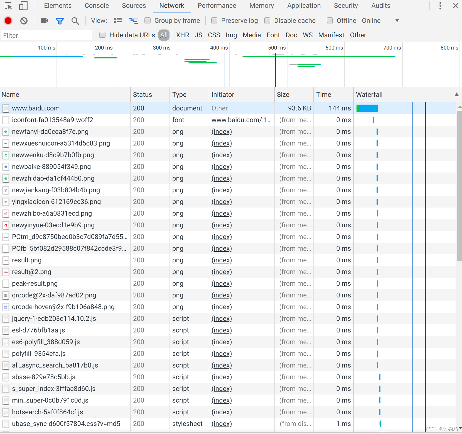Image resolution: width=462 pixels, height=434 pixels.
Task: Filter requests by JS
Action: [x=198, y=35]
